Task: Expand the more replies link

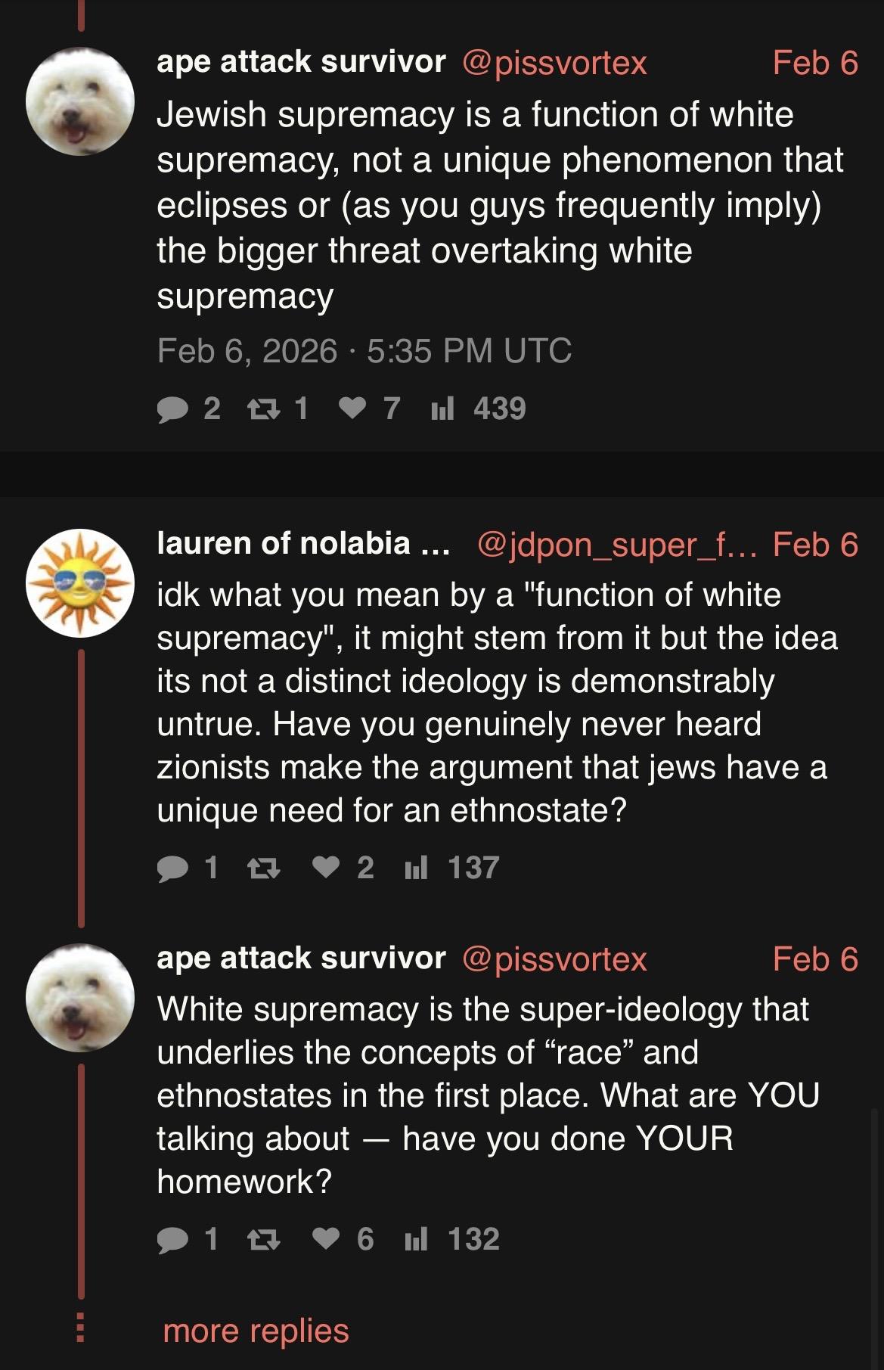Action: coord(256,1331)
